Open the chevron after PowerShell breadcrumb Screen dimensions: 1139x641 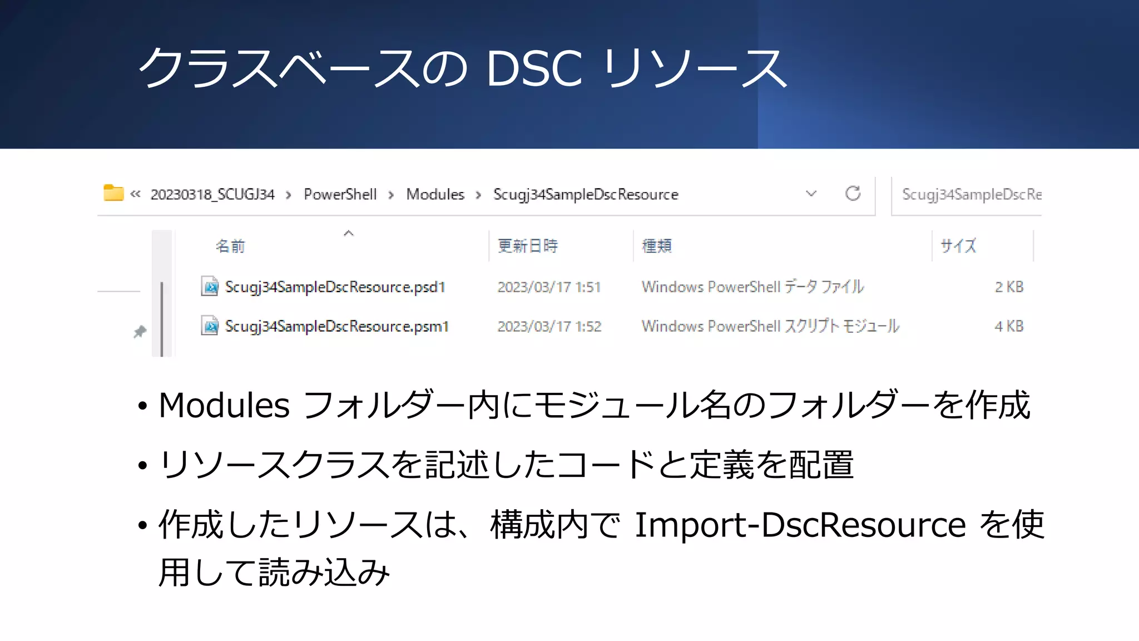pos(392,195)
